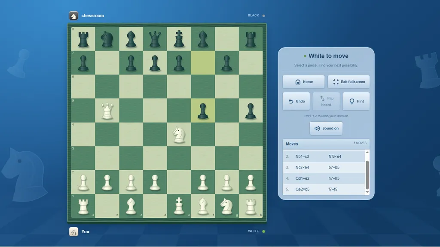Screen dimensions: 440x247
Task: Click the black pawn on c7
Action: tap(131, 63)
